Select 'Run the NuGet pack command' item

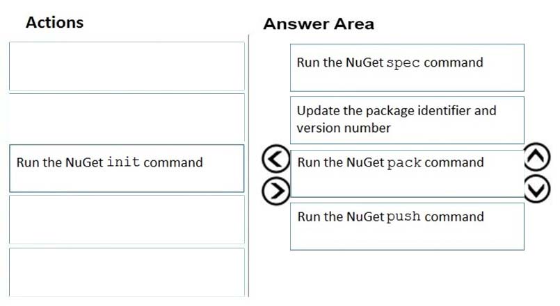[407, 173]
